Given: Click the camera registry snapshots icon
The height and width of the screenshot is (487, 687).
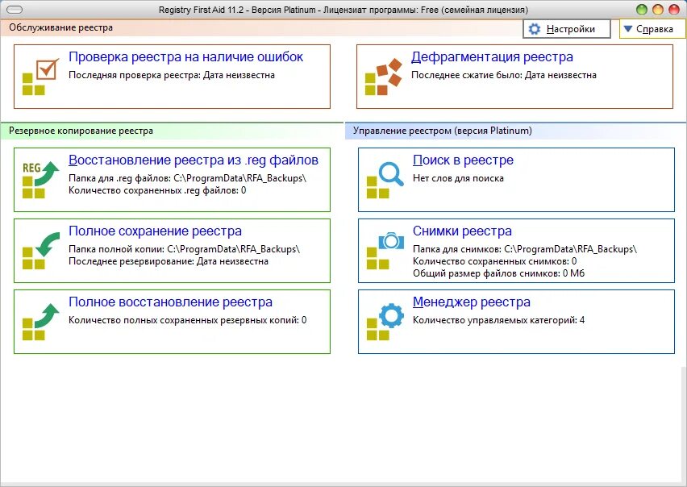Looking at the screenshot, I should tap(385, 251).
